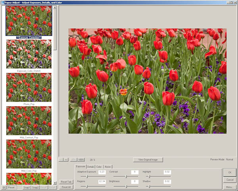Screen dimensions: 238x191
Task: Switch to the Details tab
Action: click(91, 167)
